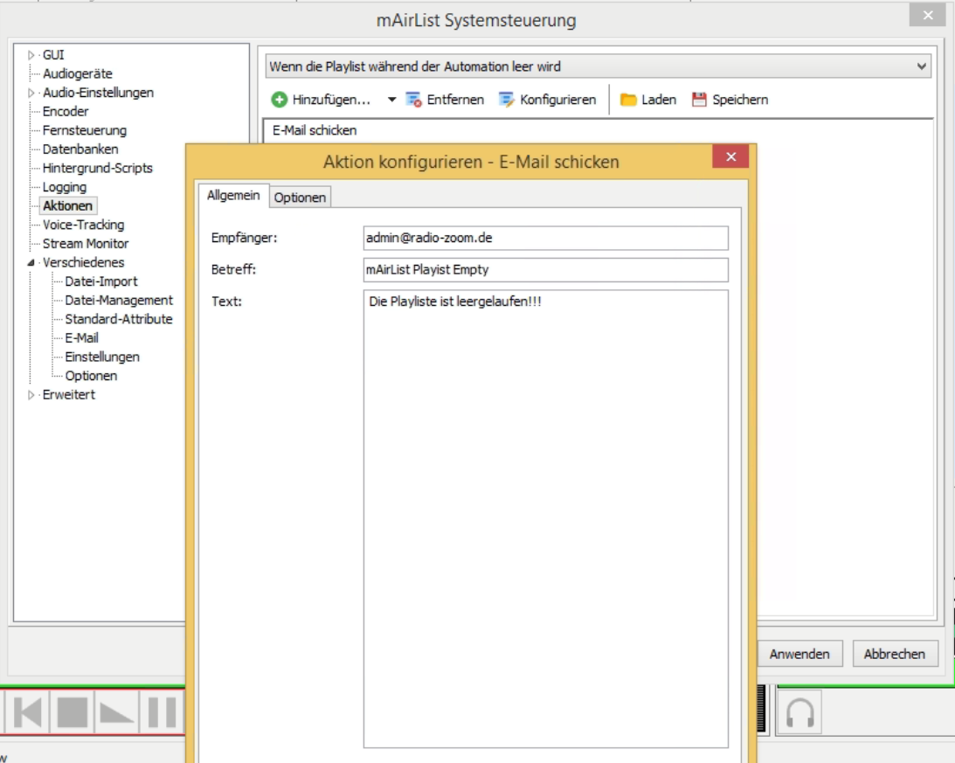Click the Speichern floppy disk icon
The image size is (955, 763).
699,100
